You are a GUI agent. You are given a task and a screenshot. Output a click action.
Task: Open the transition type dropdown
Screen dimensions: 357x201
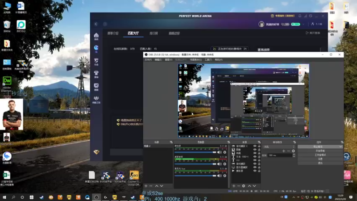(x=279, y=147)
